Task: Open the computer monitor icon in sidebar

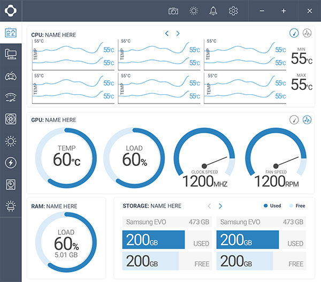Action: [11, 54]
